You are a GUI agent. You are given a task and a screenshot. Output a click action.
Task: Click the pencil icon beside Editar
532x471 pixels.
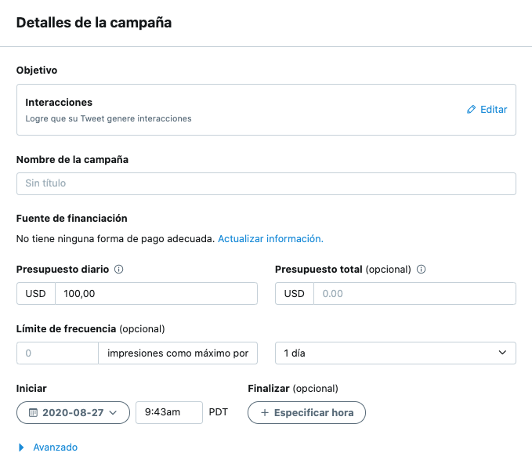(471, 110)
